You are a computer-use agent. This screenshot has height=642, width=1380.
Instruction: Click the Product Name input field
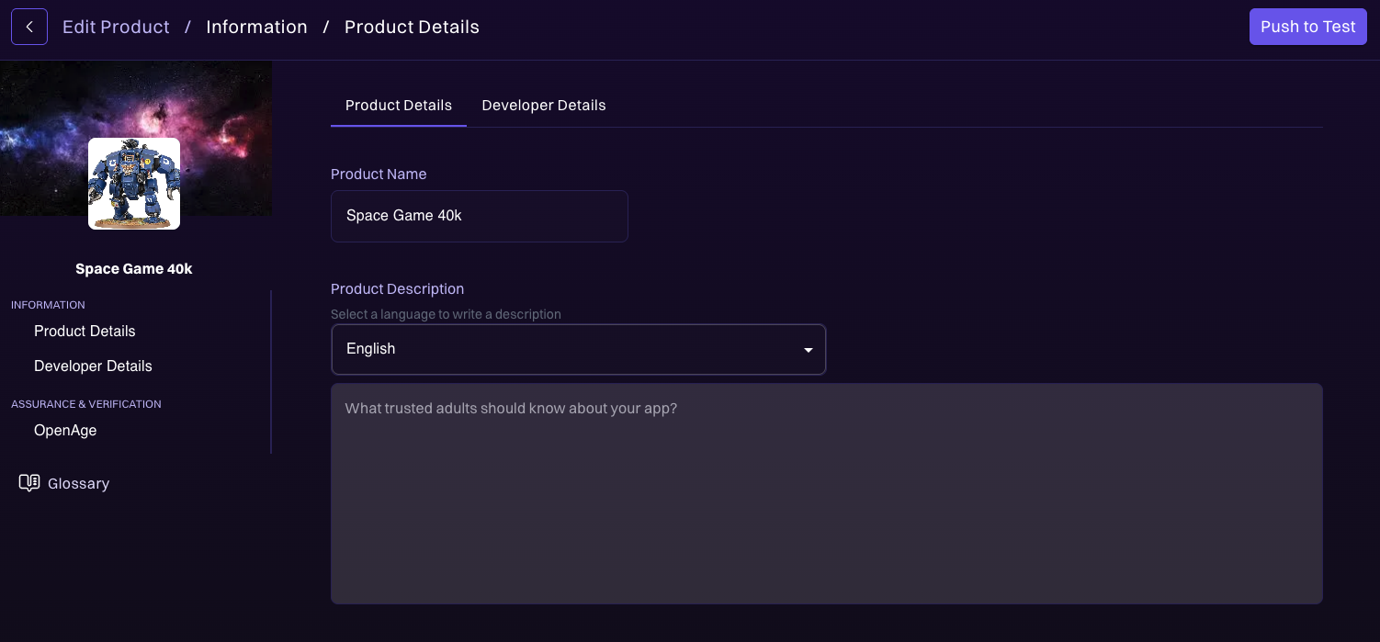[479, 216]
